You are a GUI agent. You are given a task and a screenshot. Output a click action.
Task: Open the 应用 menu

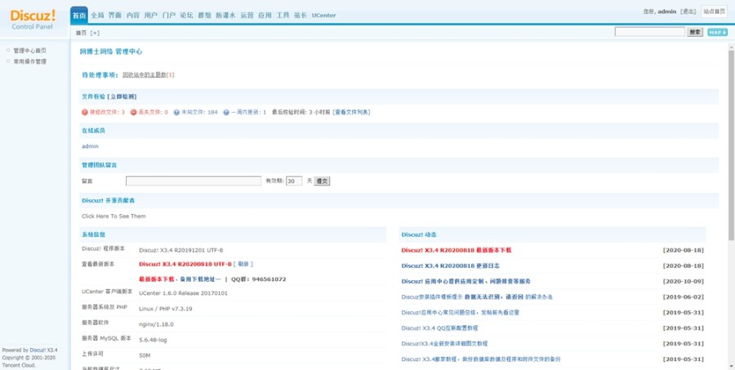pos(265,15)
